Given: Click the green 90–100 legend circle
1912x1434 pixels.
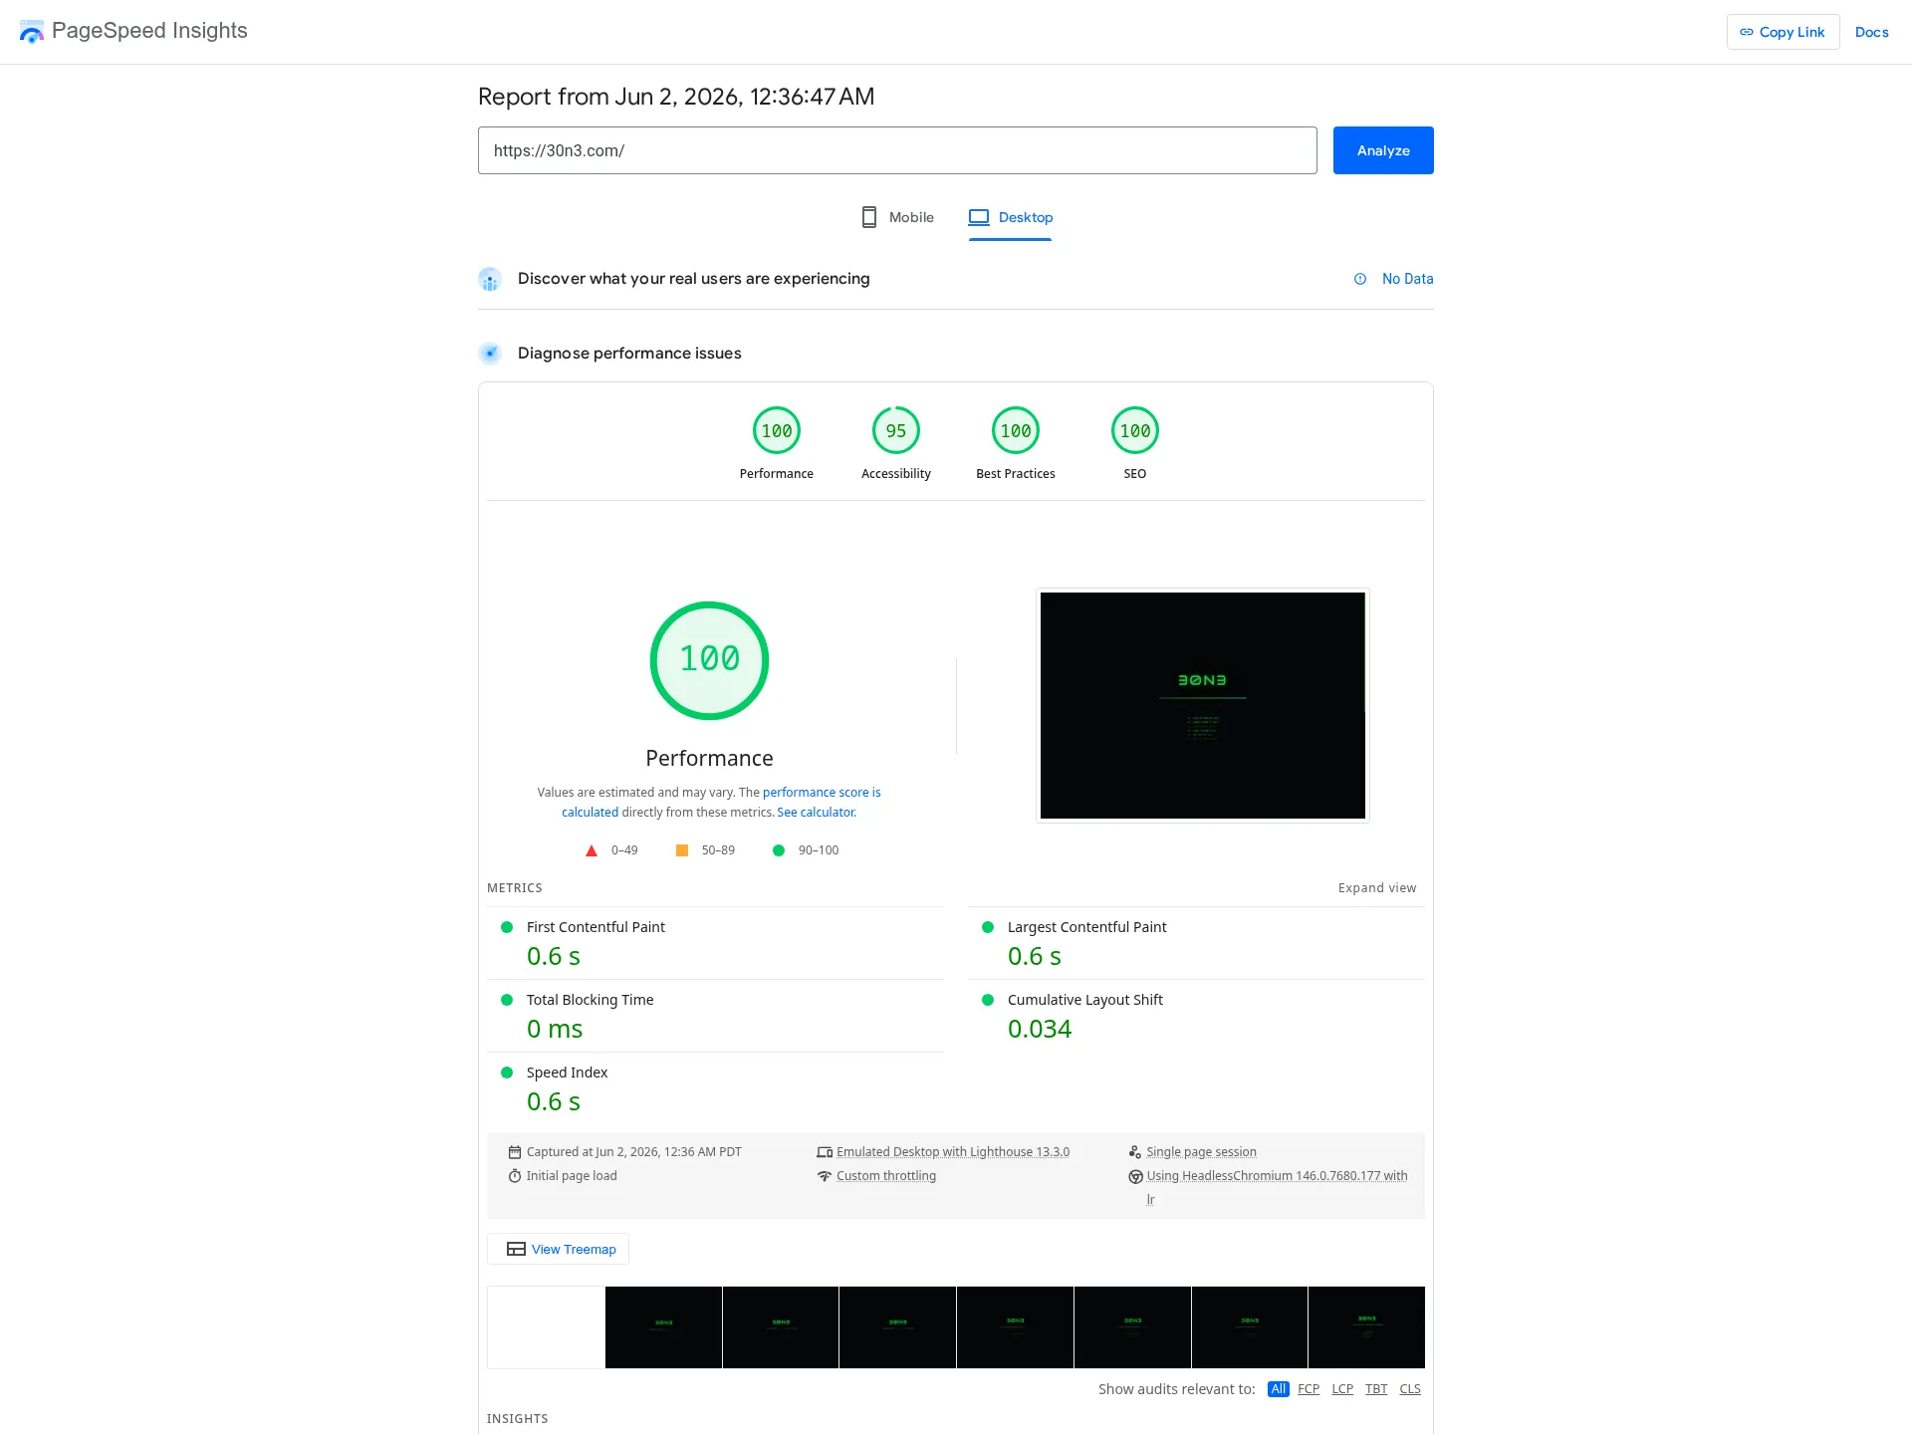Looking at the screenshot, I should click(x=779, y=850).
